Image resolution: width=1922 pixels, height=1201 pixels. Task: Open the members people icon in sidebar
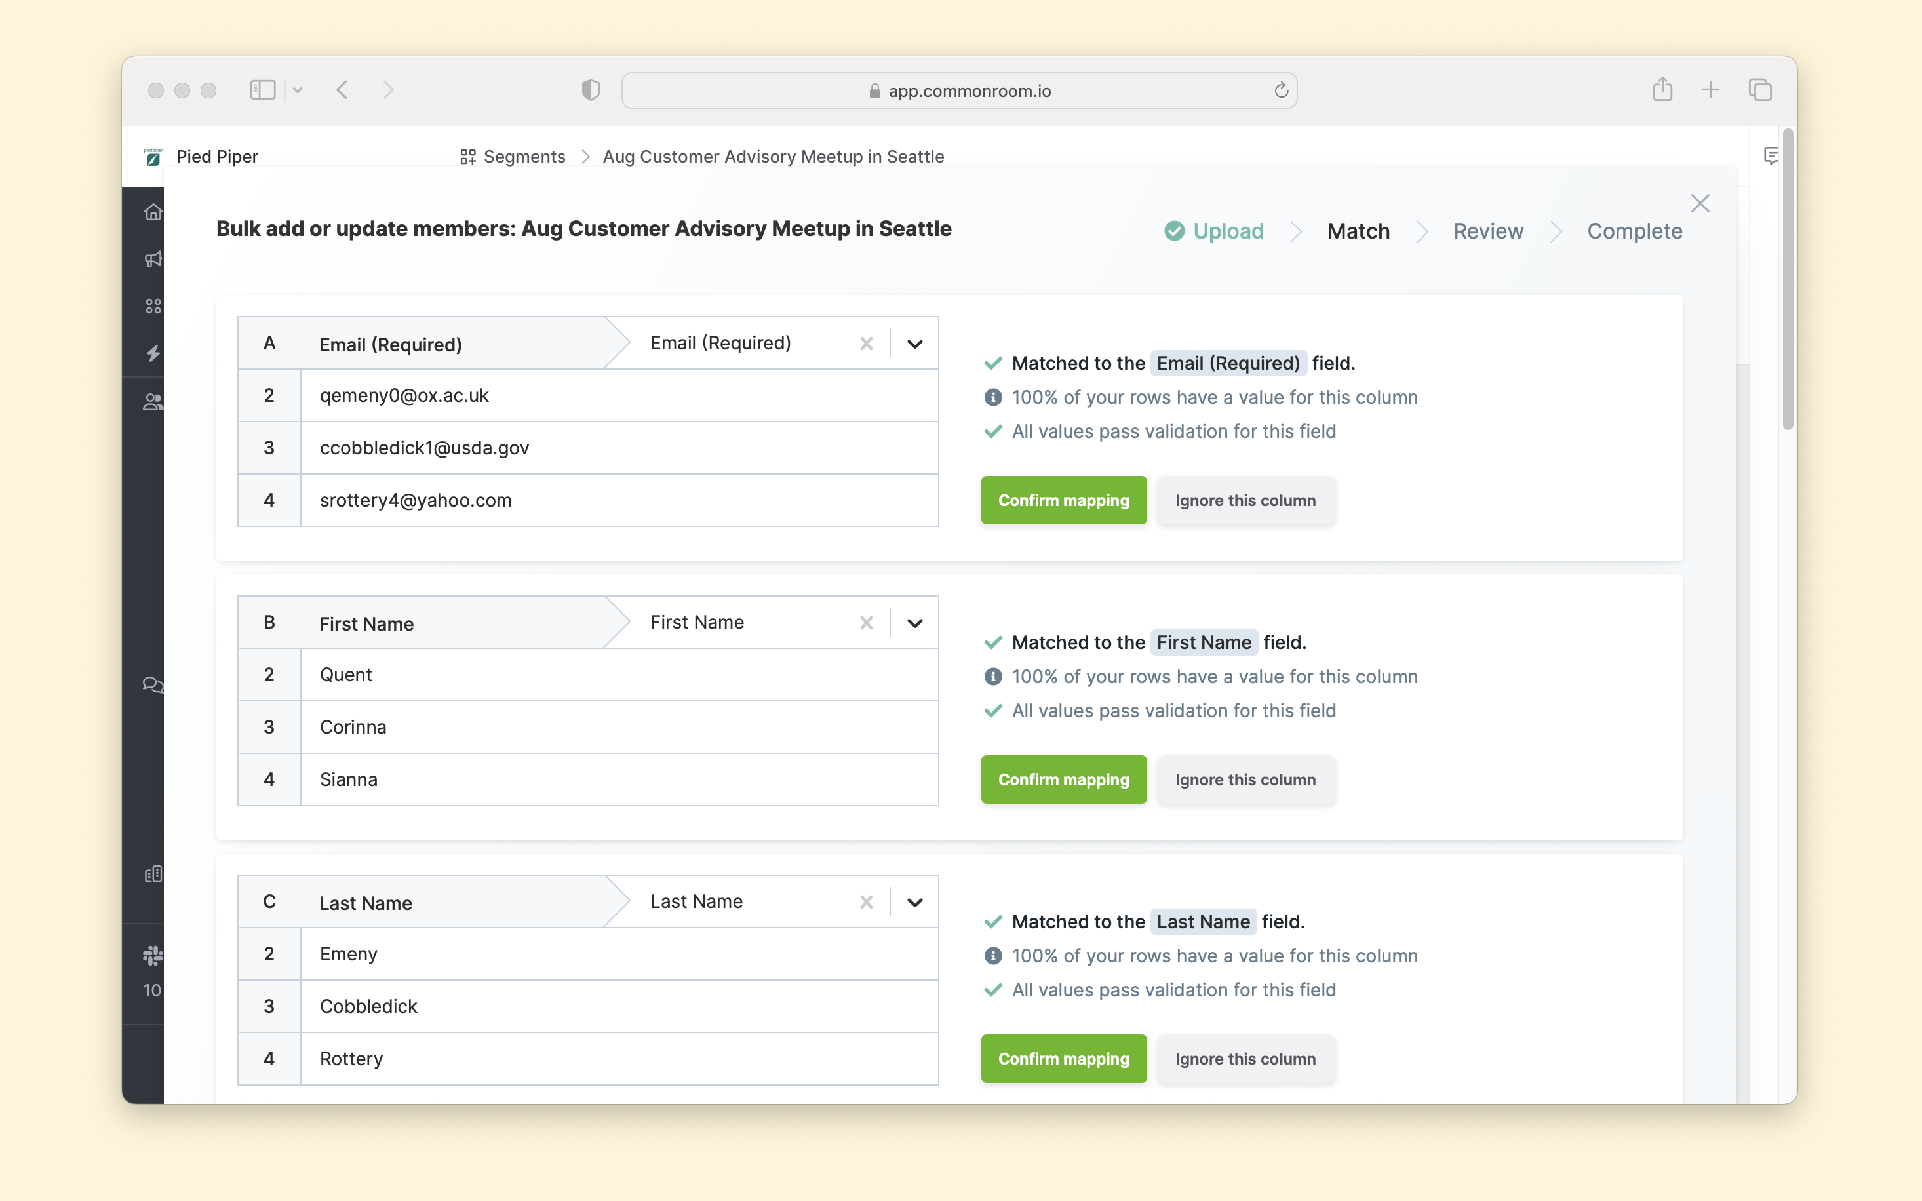[153, 402]
